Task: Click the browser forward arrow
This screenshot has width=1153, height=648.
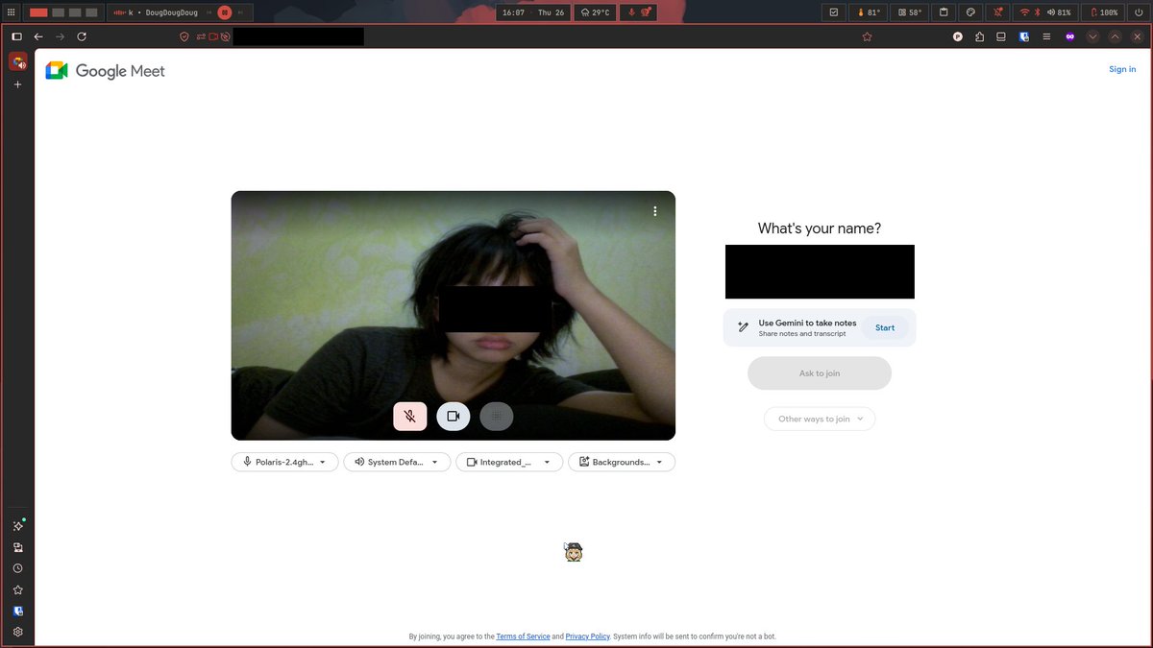Action: [60, 36]
